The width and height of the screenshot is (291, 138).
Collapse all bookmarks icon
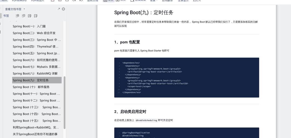click(x=23, y=16)
